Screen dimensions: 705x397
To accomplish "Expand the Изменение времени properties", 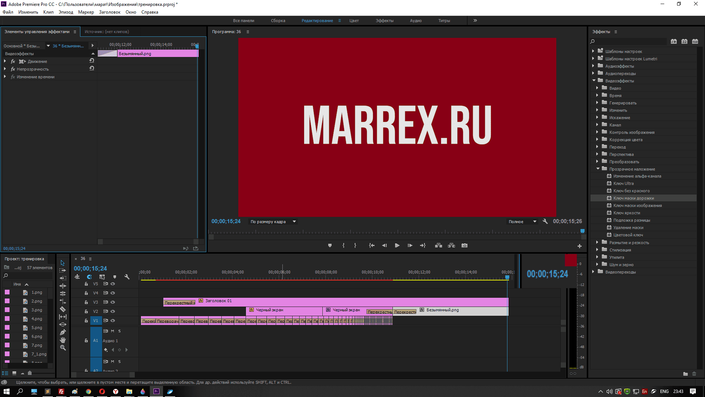I will pyautogui.click(x=5, y=76).
